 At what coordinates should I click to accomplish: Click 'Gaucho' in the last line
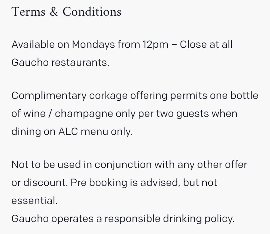coord(31,219)
